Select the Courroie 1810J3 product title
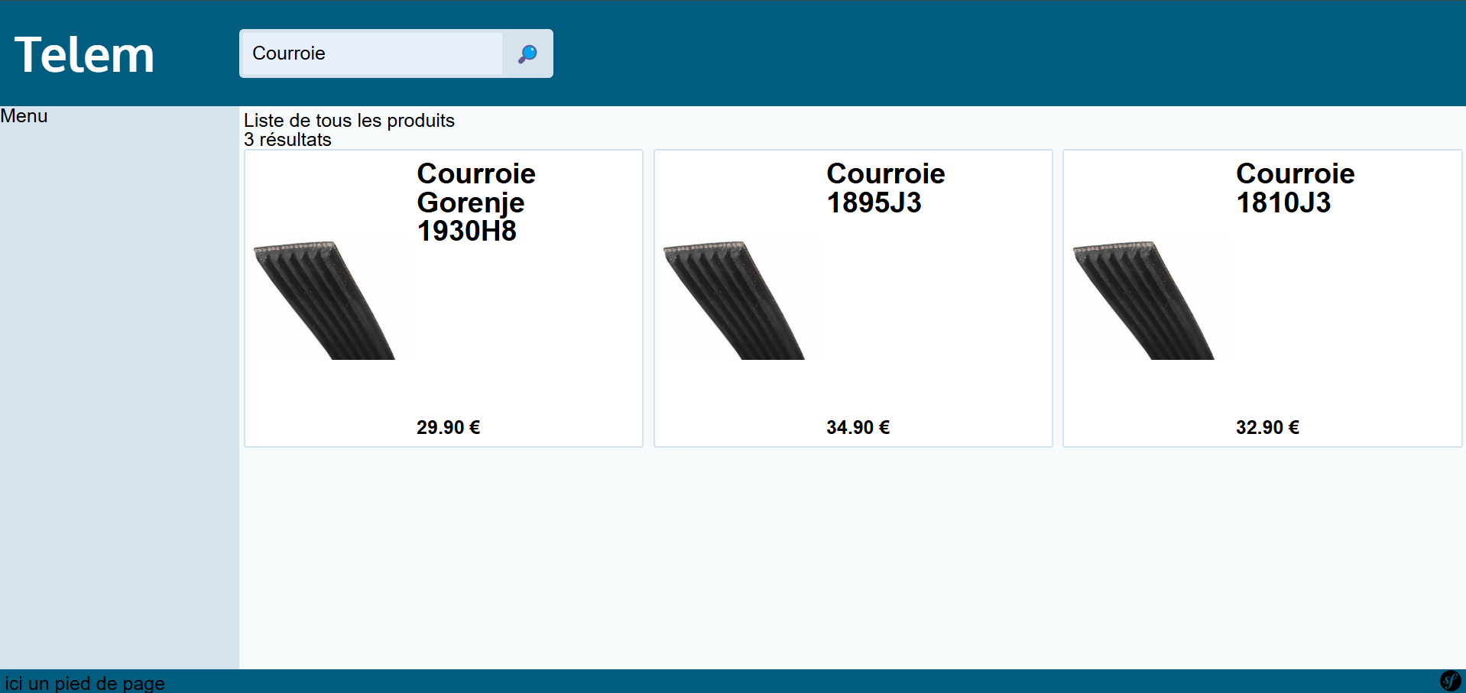The image size is (1466, 693). pyautogui.click(x=1295, y=188)
